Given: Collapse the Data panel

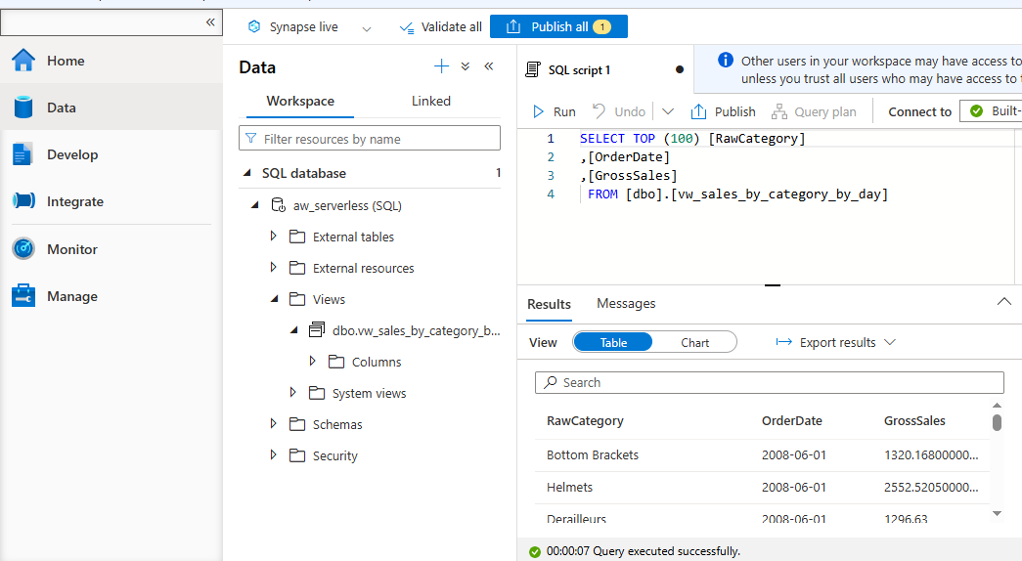Looking at the screenshot, I should 489,66.
